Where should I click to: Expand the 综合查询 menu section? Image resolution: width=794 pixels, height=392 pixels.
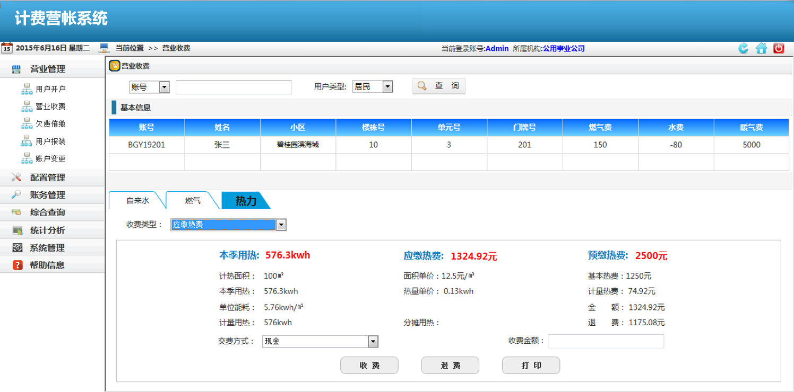(53, 212)
